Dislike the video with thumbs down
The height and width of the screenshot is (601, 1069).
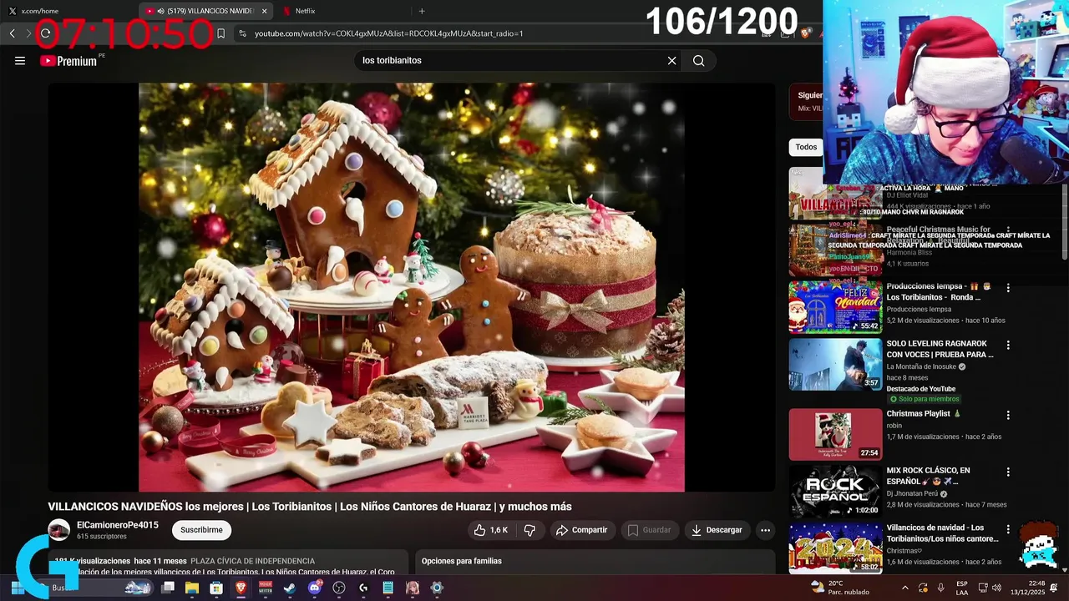(529, 530)
